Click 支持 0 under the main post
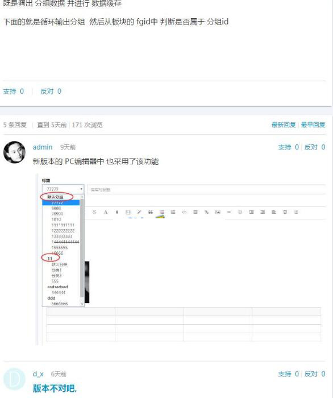The image size is (333, 398). click(x=14, y=91)
